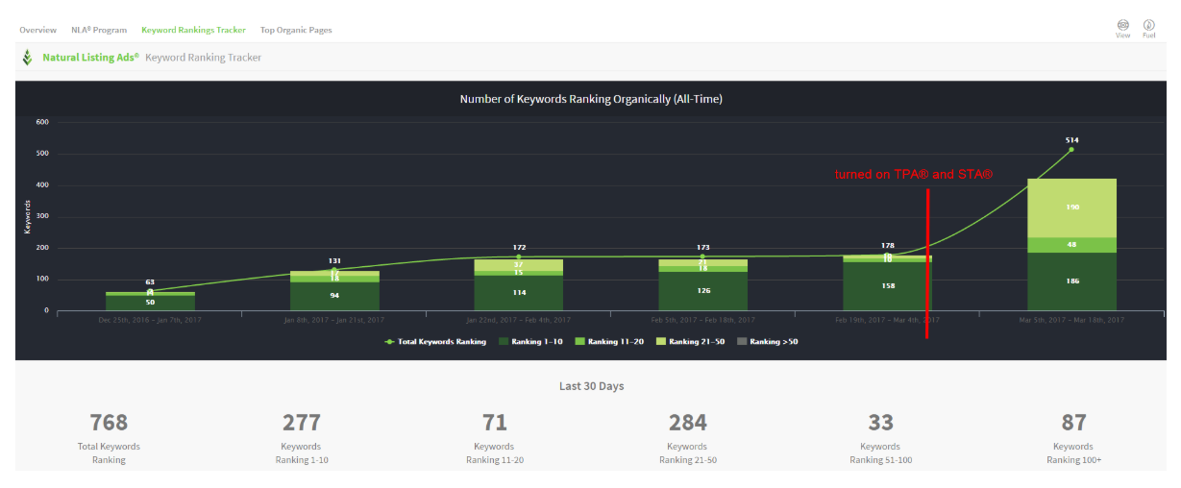
Task: Click the 600 y-axis tick label
Action: pyautogui.click(x=42, y=122)
